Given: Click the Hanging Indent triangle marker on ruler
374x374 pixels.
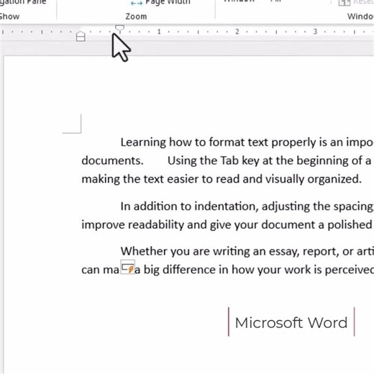Looking at the screenshot, I should click(81, 33).
